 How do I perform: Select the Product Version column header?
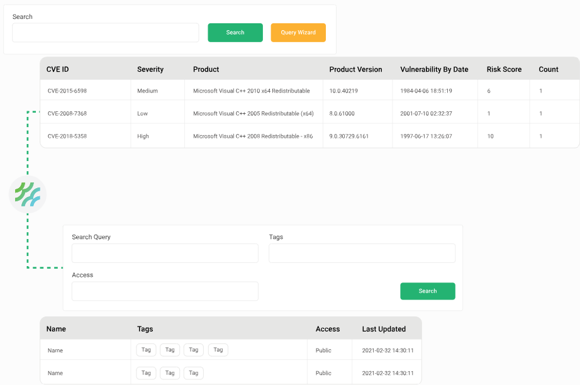pos(355,69)
